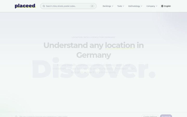This screenshot has width=187, height=117.
Task: Switch language via English label
Action: click(x=167, y=6)
